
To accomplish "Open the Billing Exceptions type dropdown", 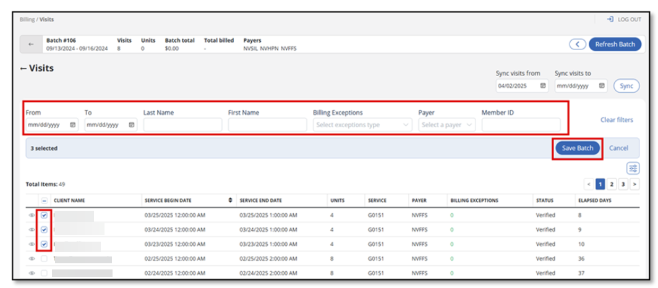I will pyautogui.click(x=362, y=125).
